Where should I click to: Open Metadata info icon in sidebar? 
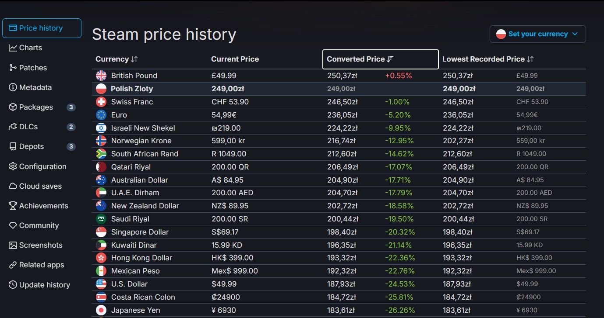pos(13,87)
